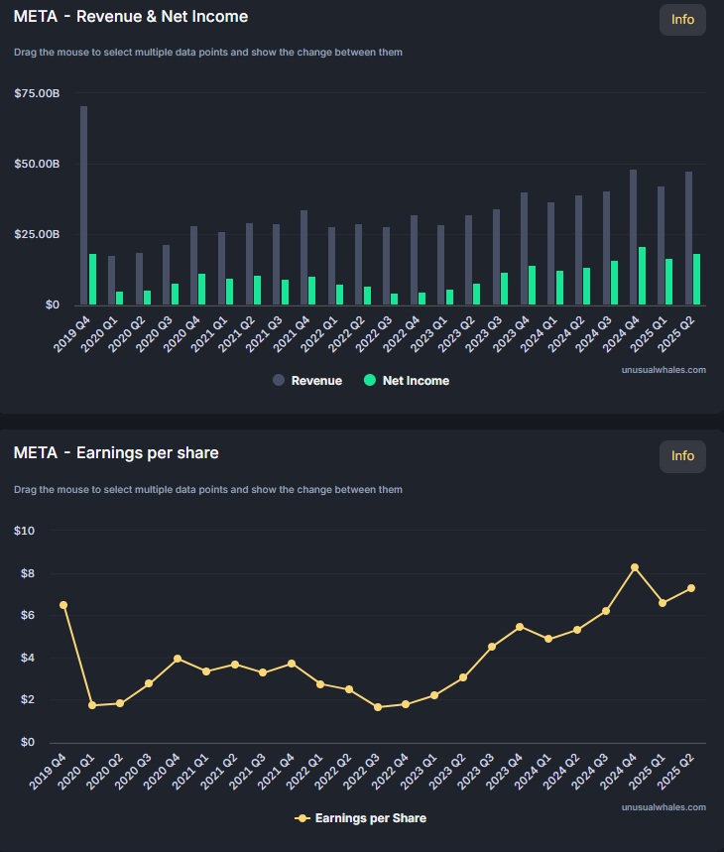The width and height of the screenshot is (724, 852).
Task: Click the 2024 Q4 peak EPS data point
Action: click(635, 567)
